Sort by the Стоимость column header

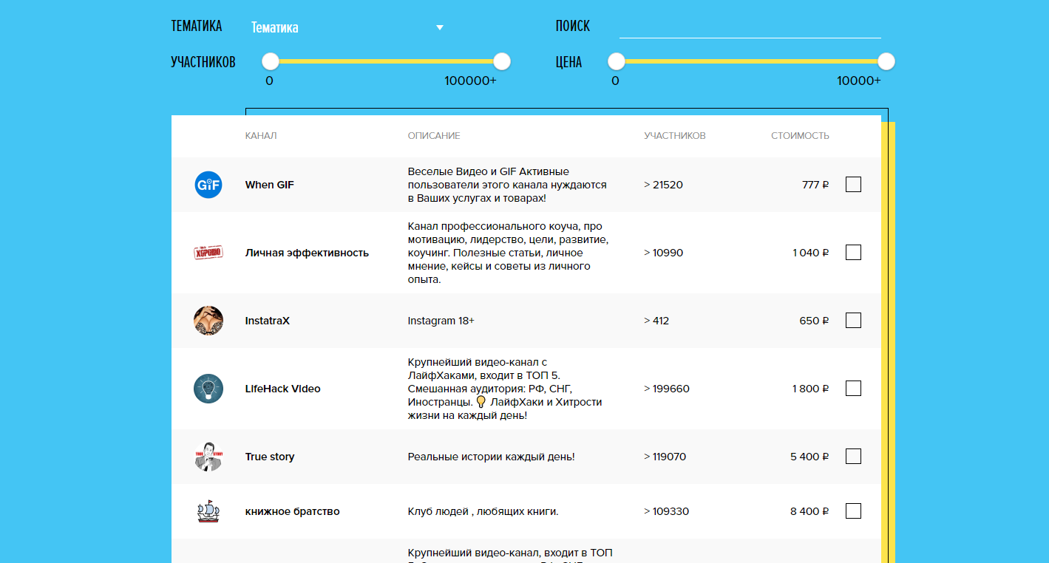[x=800, y=136]
